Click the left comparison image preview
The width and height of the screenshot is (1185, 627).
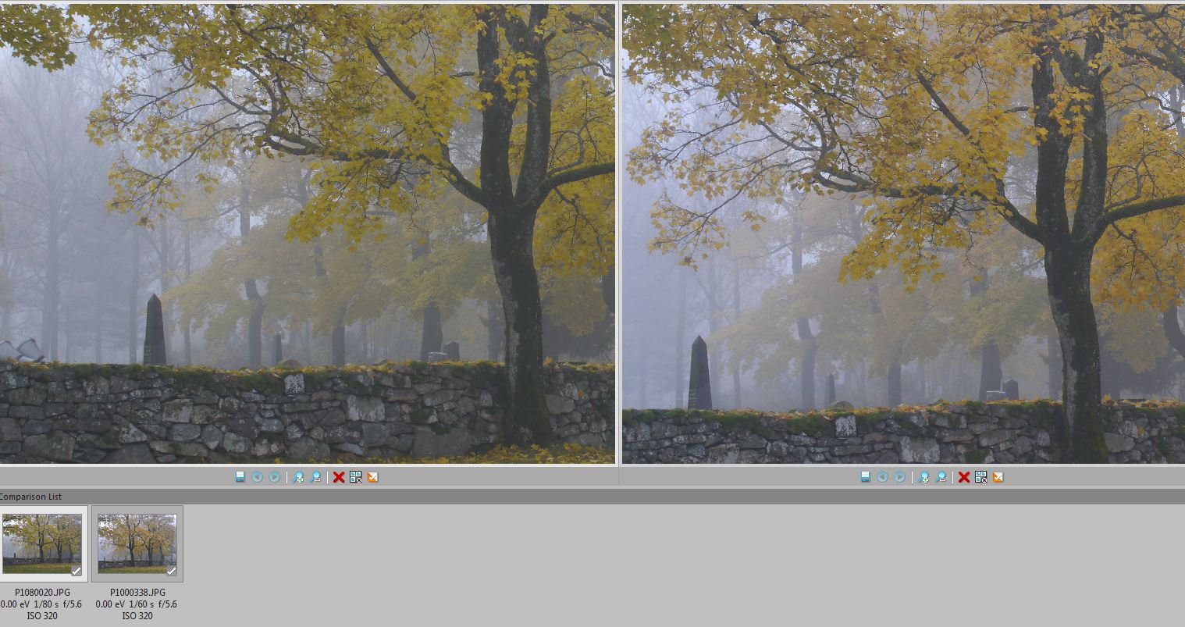(308, 233)
